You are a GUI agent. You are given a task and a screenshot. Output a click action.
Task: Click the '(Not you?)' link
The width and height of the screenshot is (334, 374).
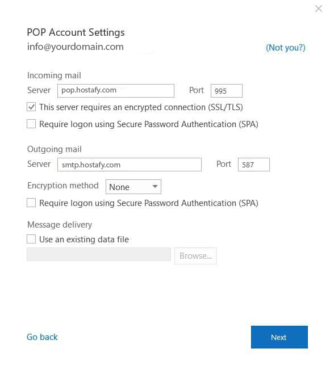pyautogui.click(x=285, y=48)
